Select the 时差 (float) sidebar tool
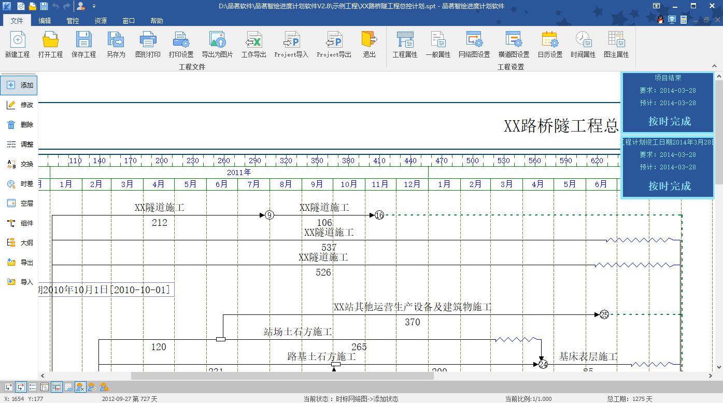 pyautogui.click(x=19, y=184)
